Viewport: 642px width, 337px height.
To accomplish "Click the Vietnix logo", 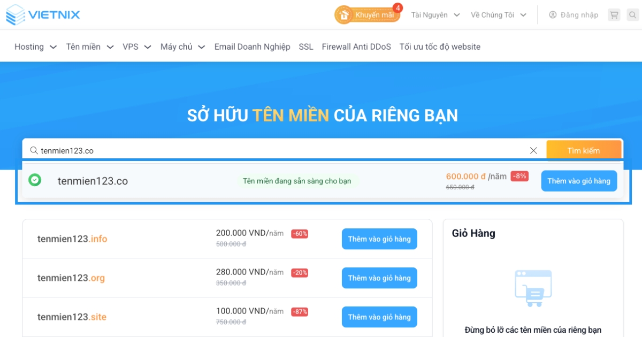I will [43, 14].
